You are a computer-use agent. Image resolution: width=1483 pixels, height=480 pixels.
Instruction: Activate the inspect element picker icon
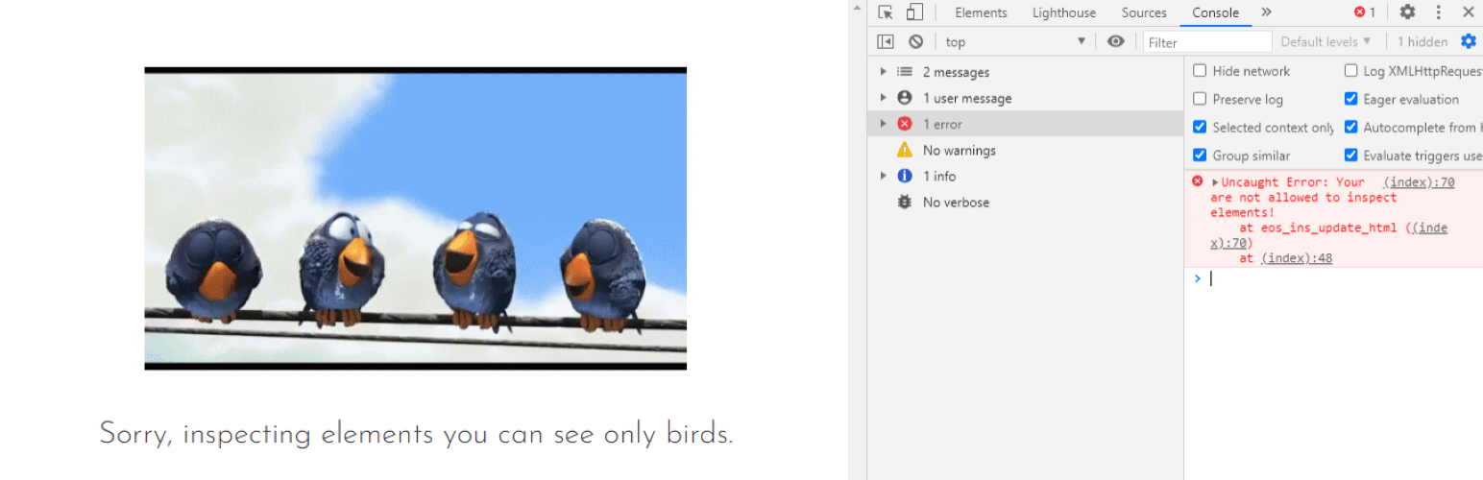click(x=886, y=12)
